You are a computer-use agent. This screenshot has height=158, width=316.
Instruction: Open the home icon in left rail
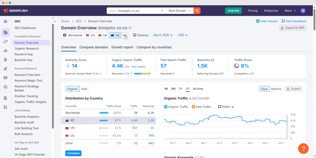point(5,22)
